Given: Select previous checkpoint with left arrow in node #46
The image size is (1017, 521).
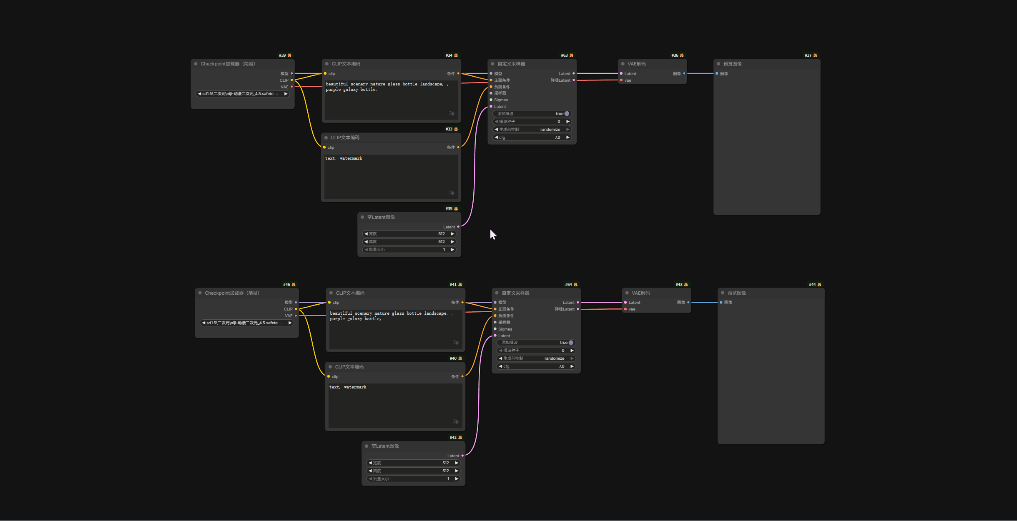Looking at the screenshot, I should pos(203,323).
